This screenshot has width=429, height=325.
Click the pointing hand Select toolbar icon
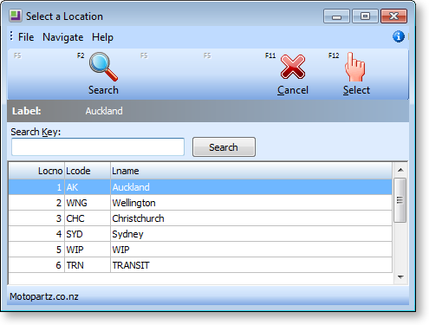pos(355,67)
